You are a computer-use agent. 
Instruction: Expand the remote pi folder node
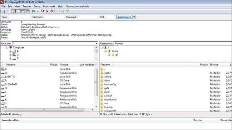(109, 55)
